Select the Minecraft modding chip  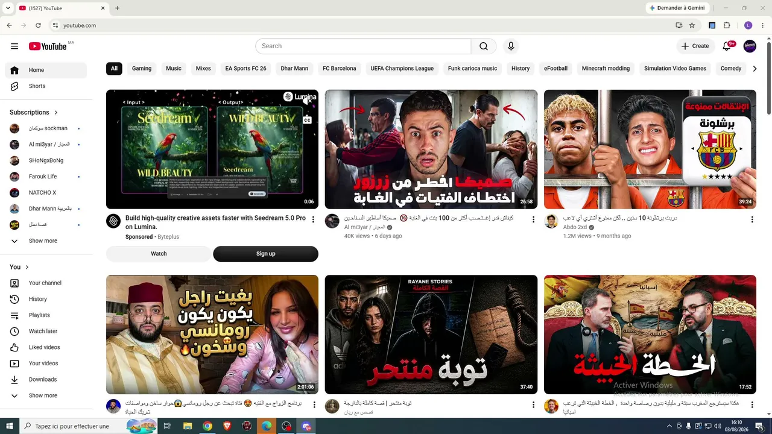click(606, 69)
